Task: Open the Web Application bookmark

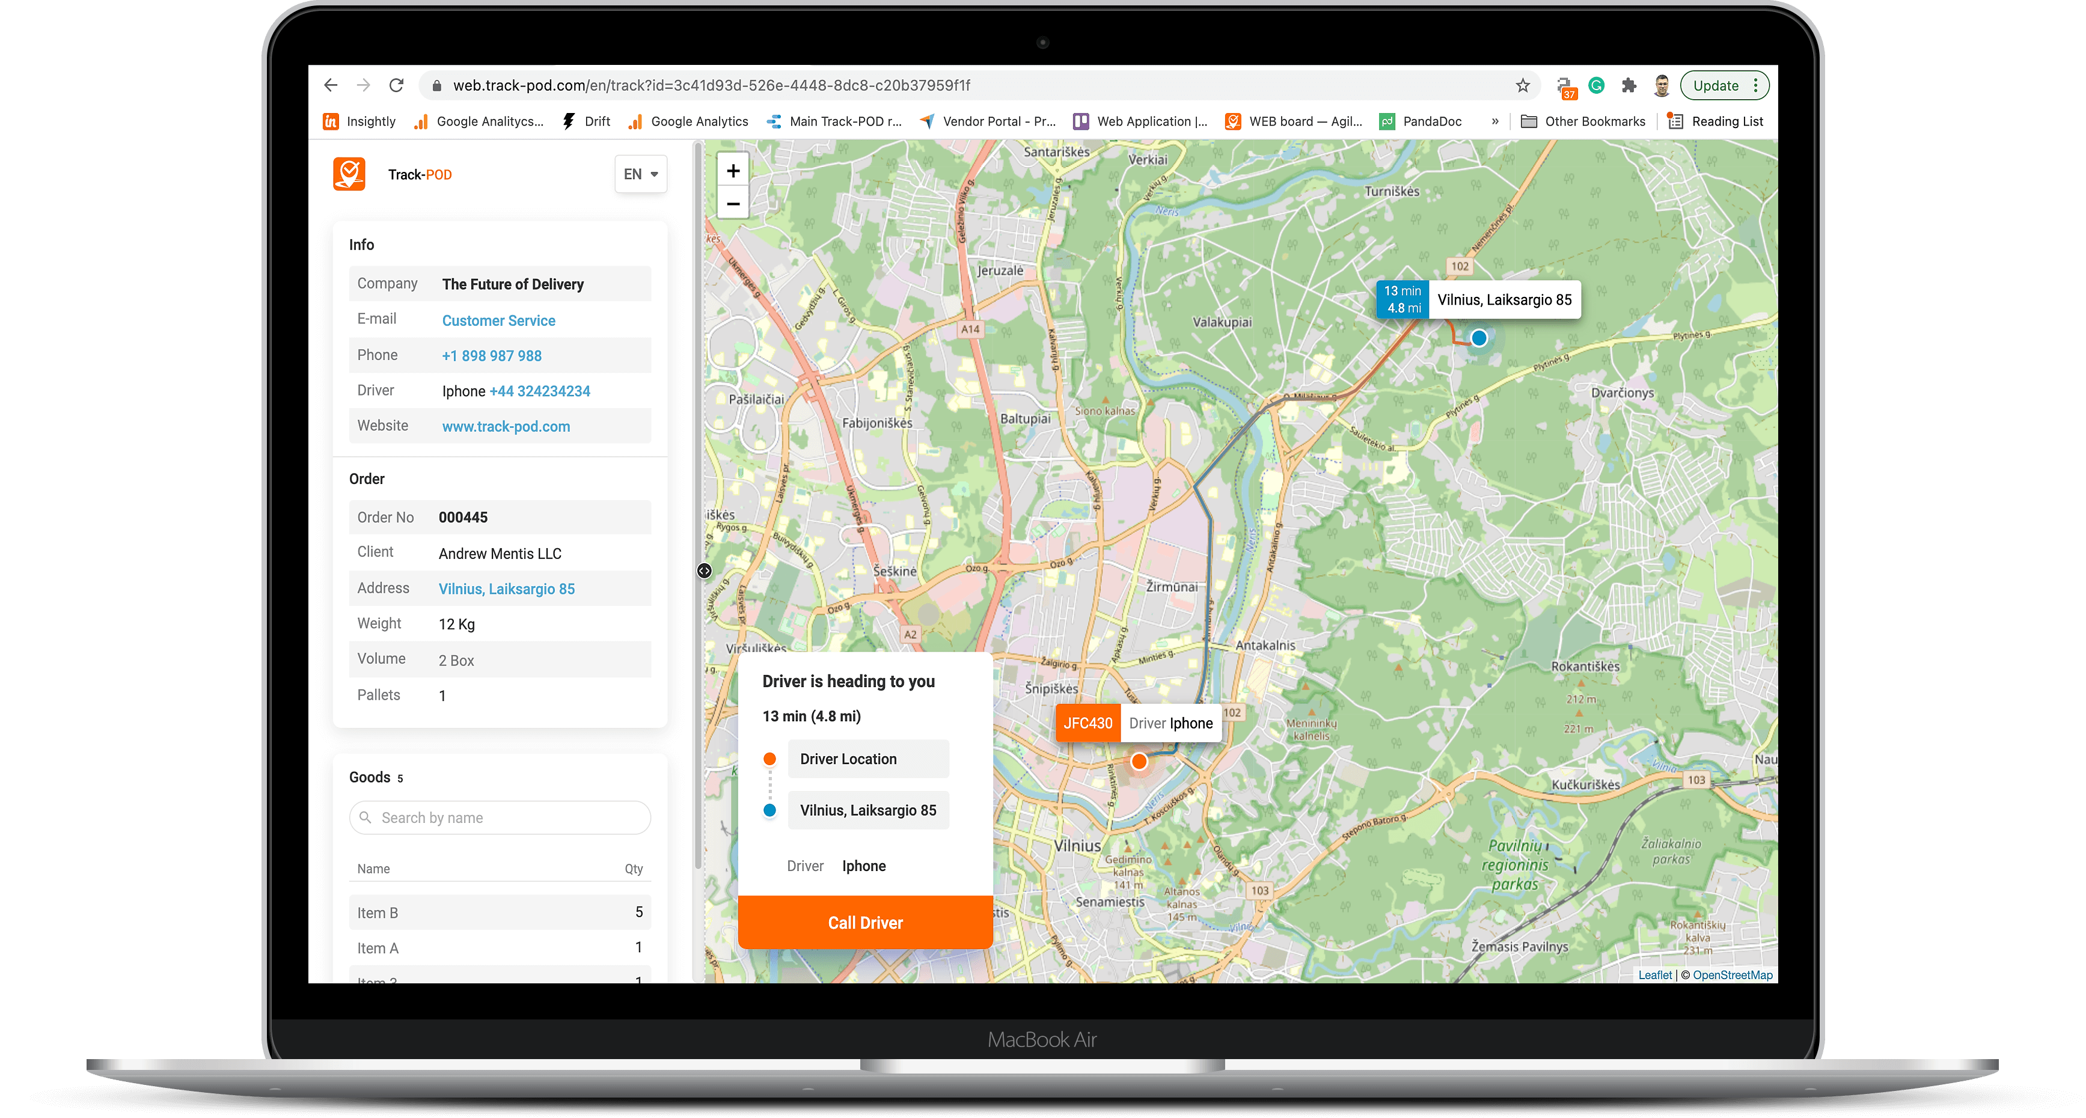Action: point(1140,121)
